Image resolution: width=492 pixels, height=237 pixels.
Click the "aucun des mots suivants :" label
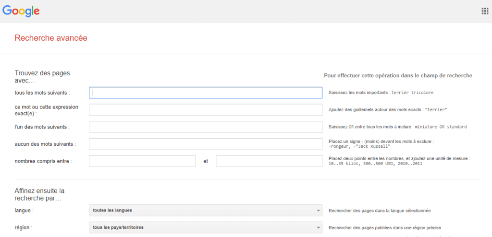[45, 144]
